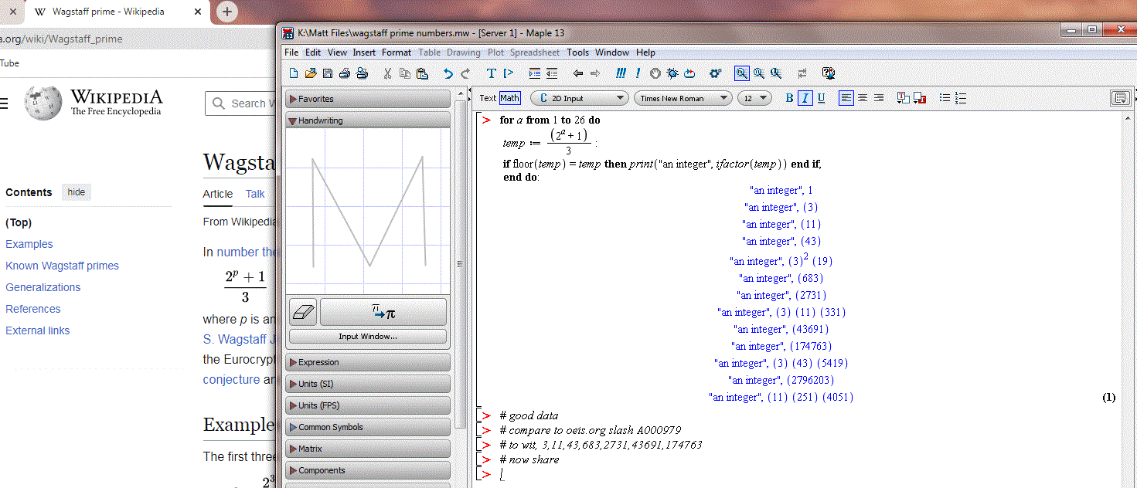Viewport: 1137px width, 488px height.
Task: Paste clipboard contents in Maple
Action: (422, 73)
